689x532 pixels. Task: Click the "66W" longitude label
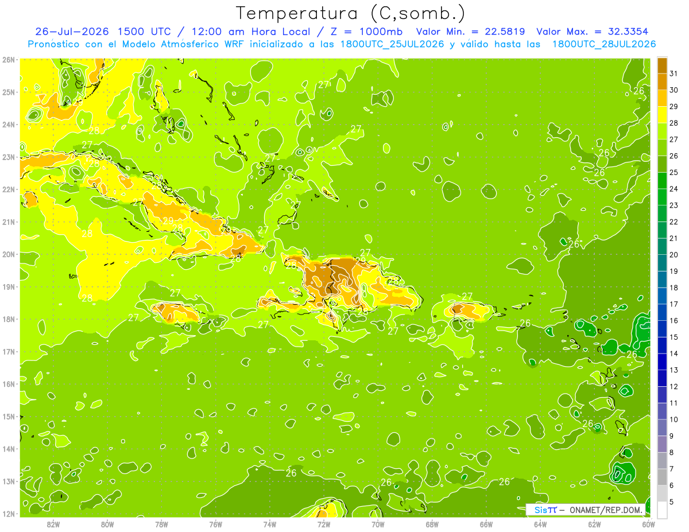click(x=486, y=524)
